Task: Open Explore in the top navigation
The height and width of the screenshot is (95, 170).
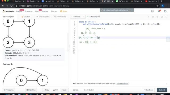Action: click(x=19, y=11)
